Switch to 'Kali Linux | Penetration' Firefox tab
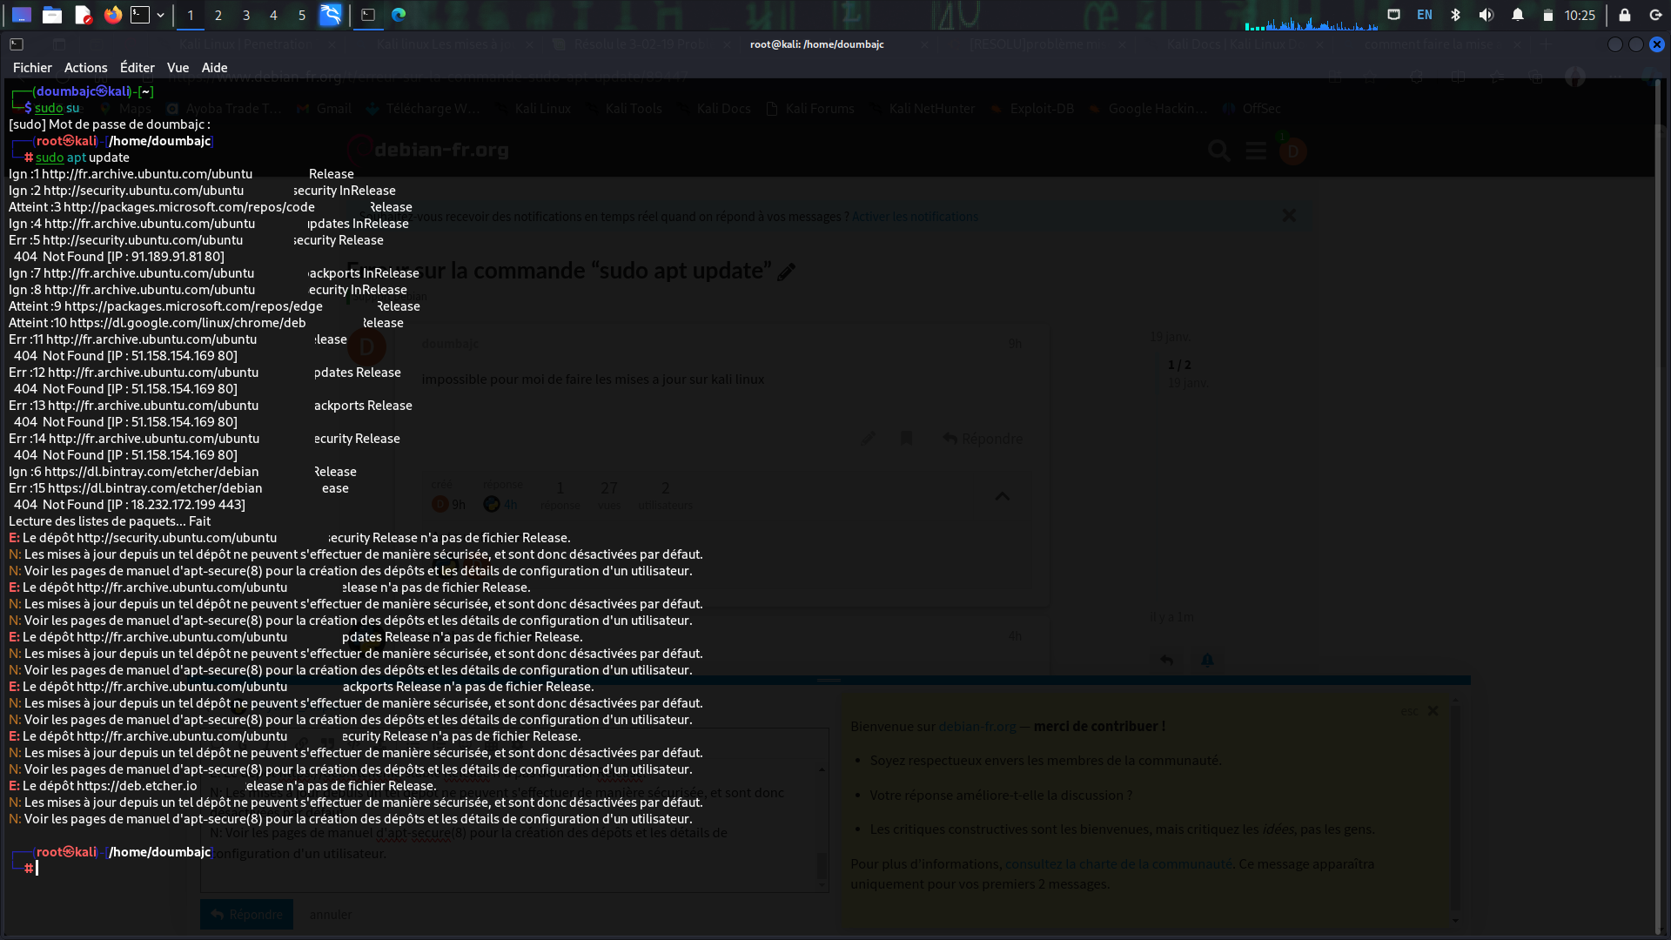1671x940 pixels. (x=245, y=44)
